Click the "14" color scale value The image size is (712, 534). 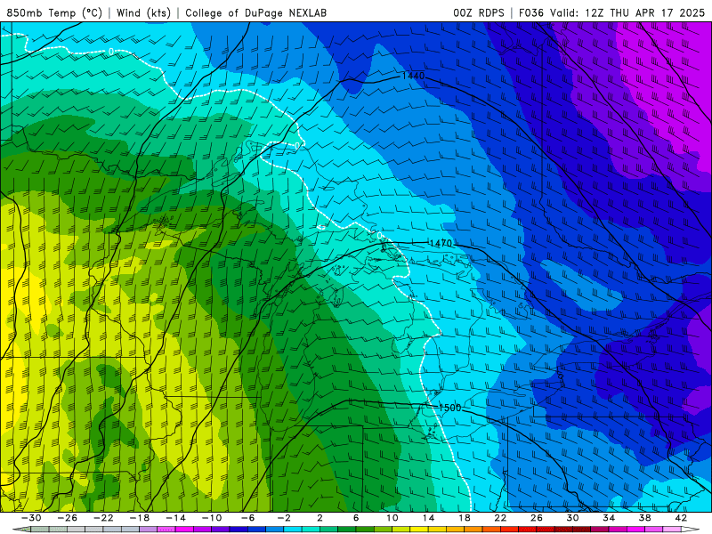click(x=428, y=518)
